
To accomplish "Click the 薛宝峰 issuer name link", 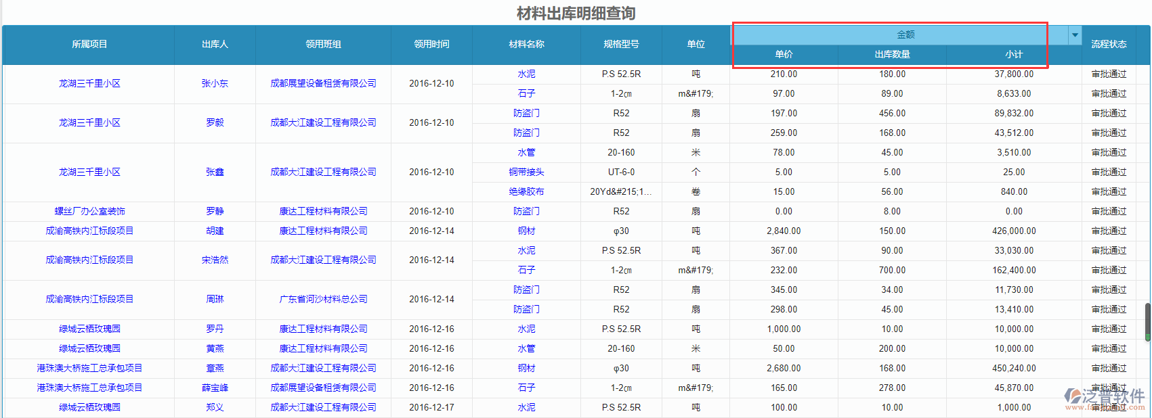I will coord(215,388).
